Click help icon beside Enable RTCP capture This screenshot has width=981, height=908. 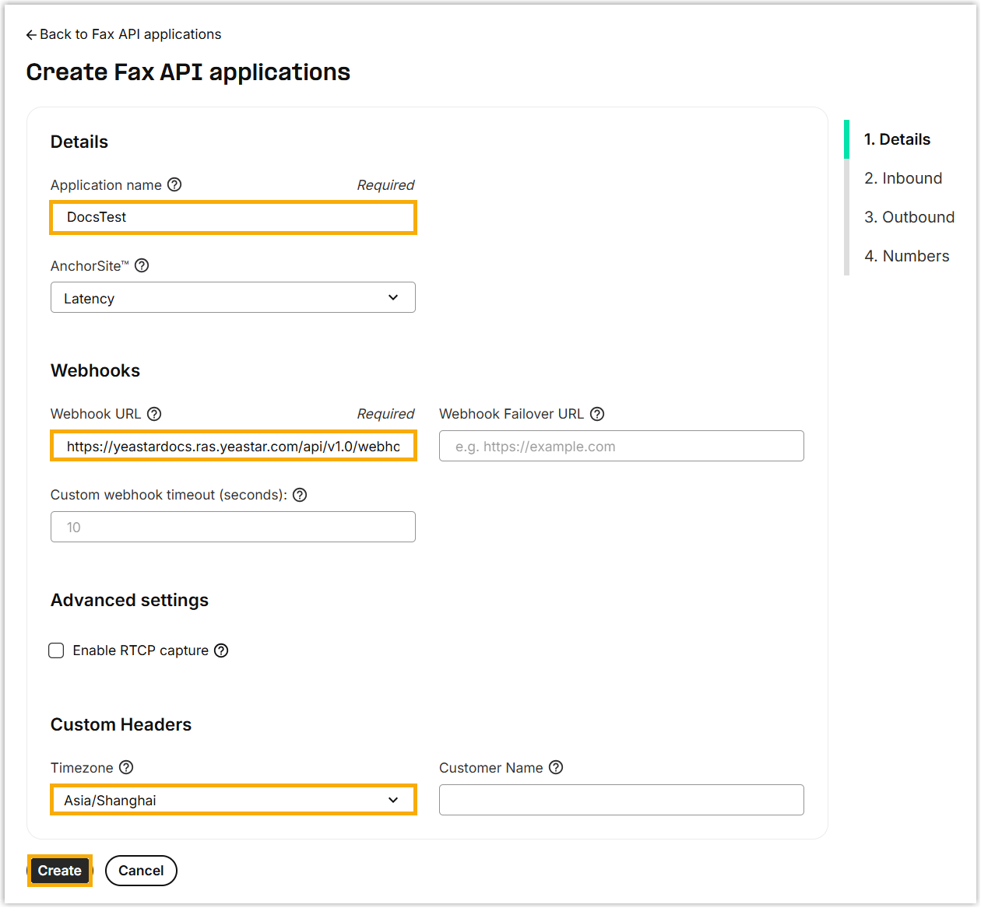coord(221,650)
